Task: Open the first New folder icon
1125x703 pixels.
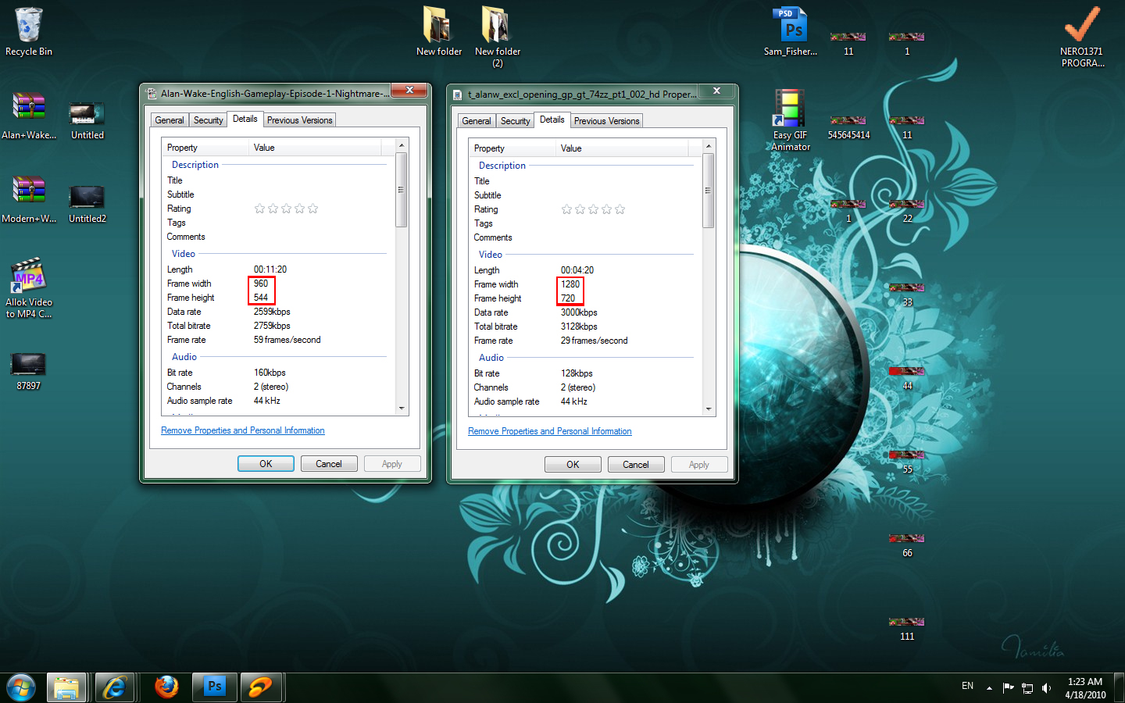Action: [439, 31]
